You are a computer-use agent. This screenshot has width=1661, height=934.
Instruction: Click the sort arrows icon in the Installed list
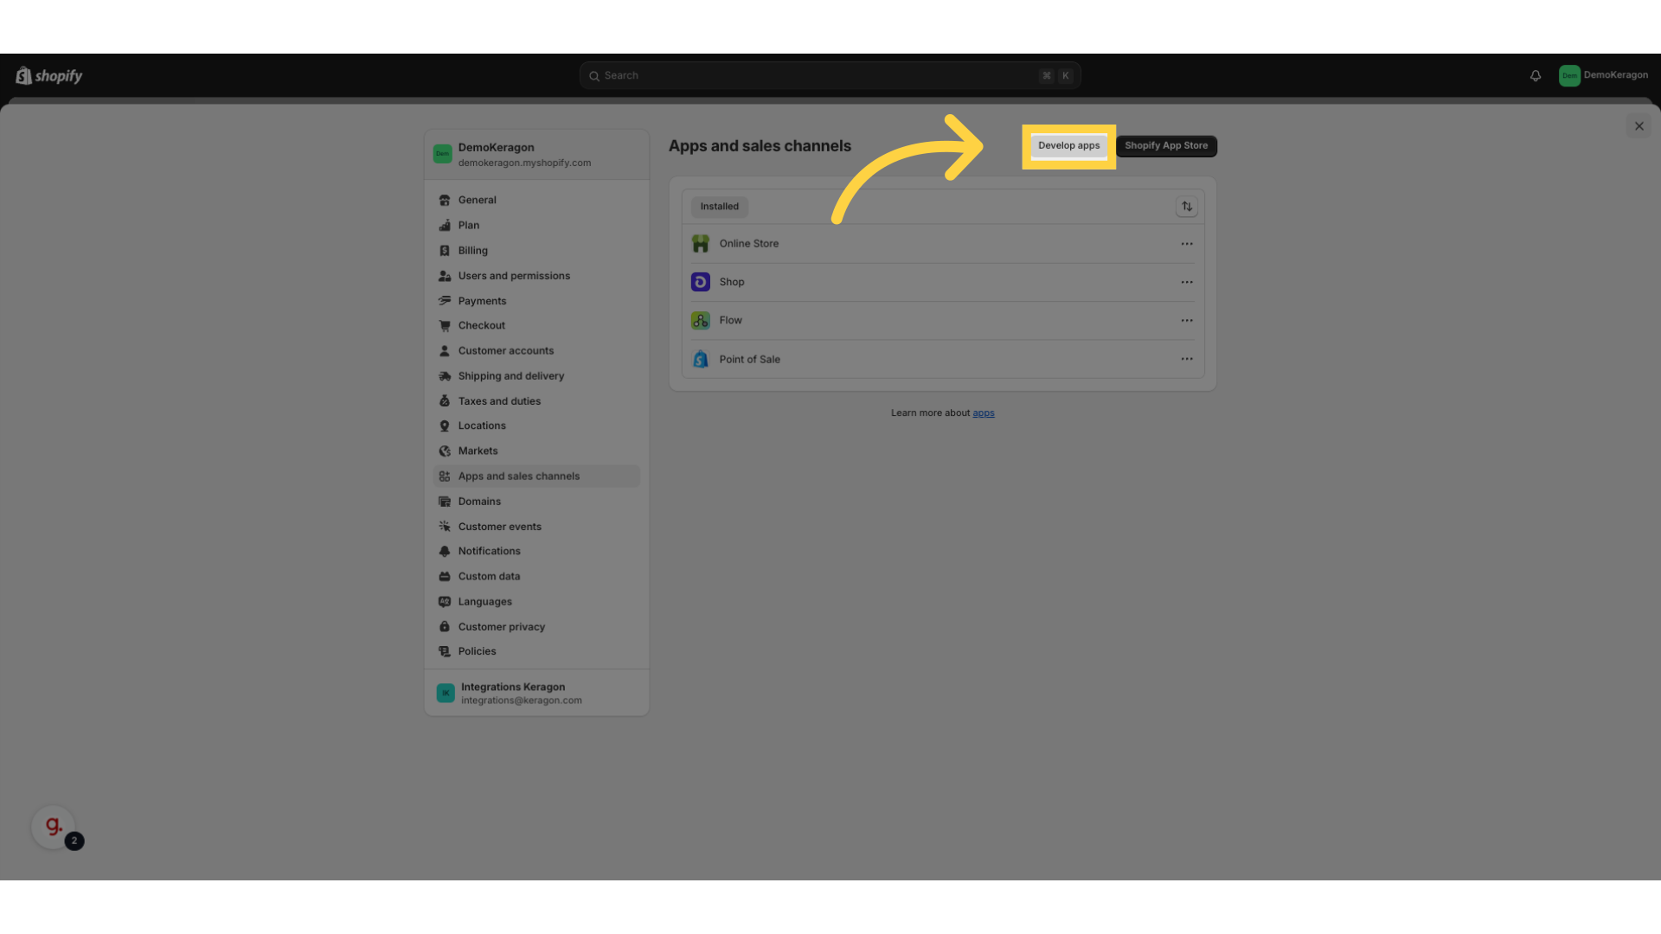(1187, 207)
